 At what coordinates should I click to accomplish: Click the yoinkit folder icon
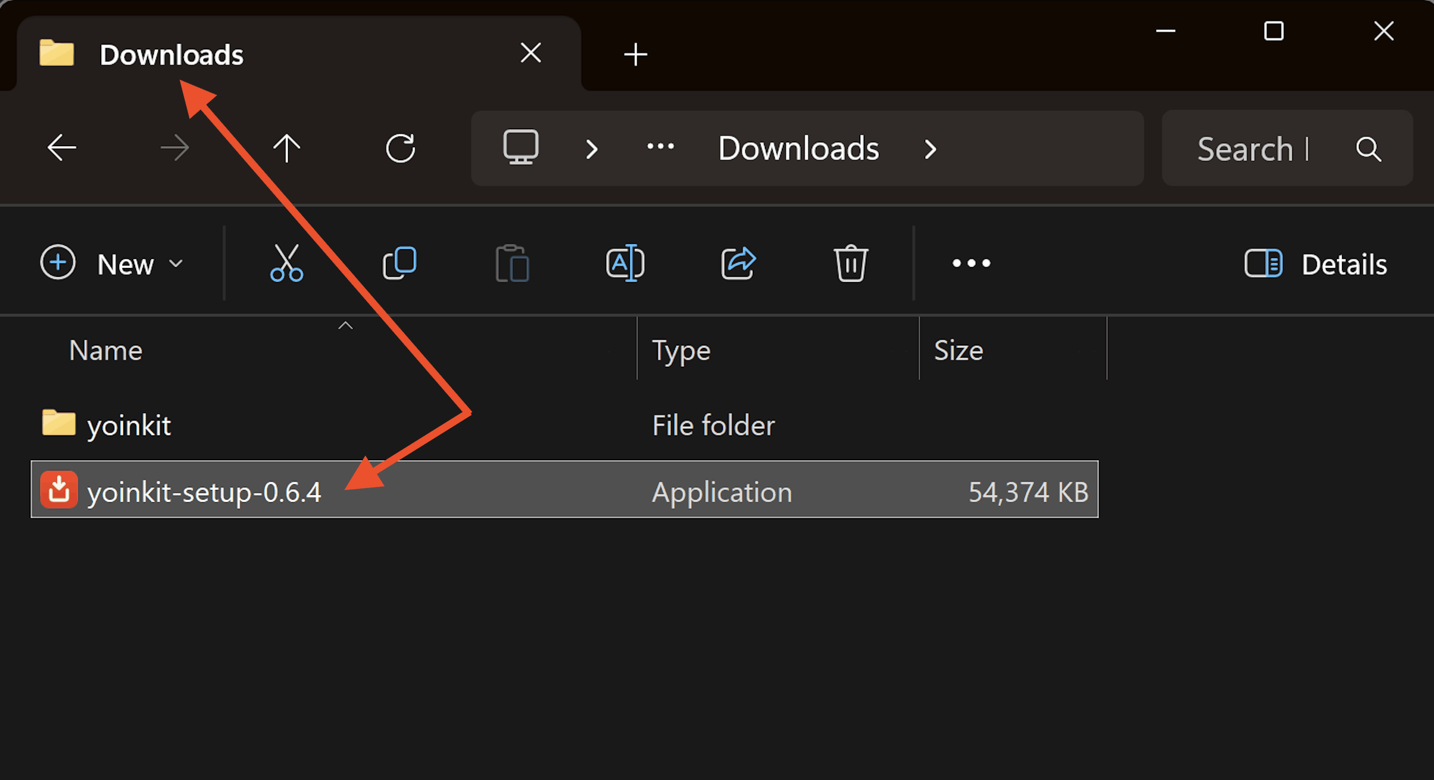(x=59, y=423)
